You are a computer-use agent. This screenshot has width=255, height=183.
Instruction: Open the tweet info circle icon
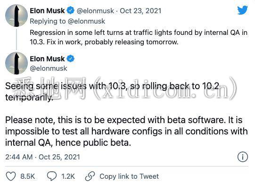pyautogui.click(x=243, y=157)
